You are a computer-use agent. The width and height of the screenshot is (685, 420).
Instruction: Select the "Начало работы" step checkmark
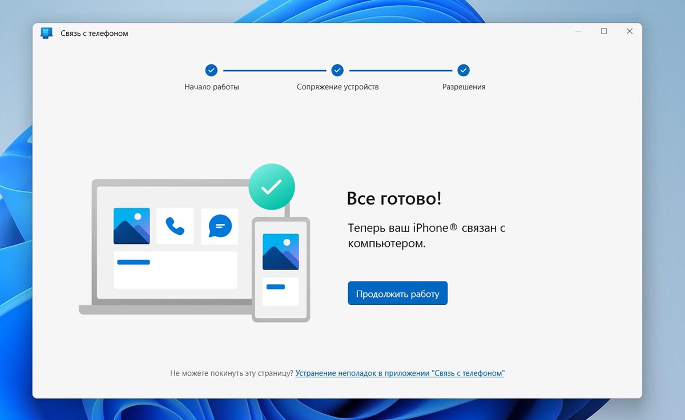click(x=211, y=70)
